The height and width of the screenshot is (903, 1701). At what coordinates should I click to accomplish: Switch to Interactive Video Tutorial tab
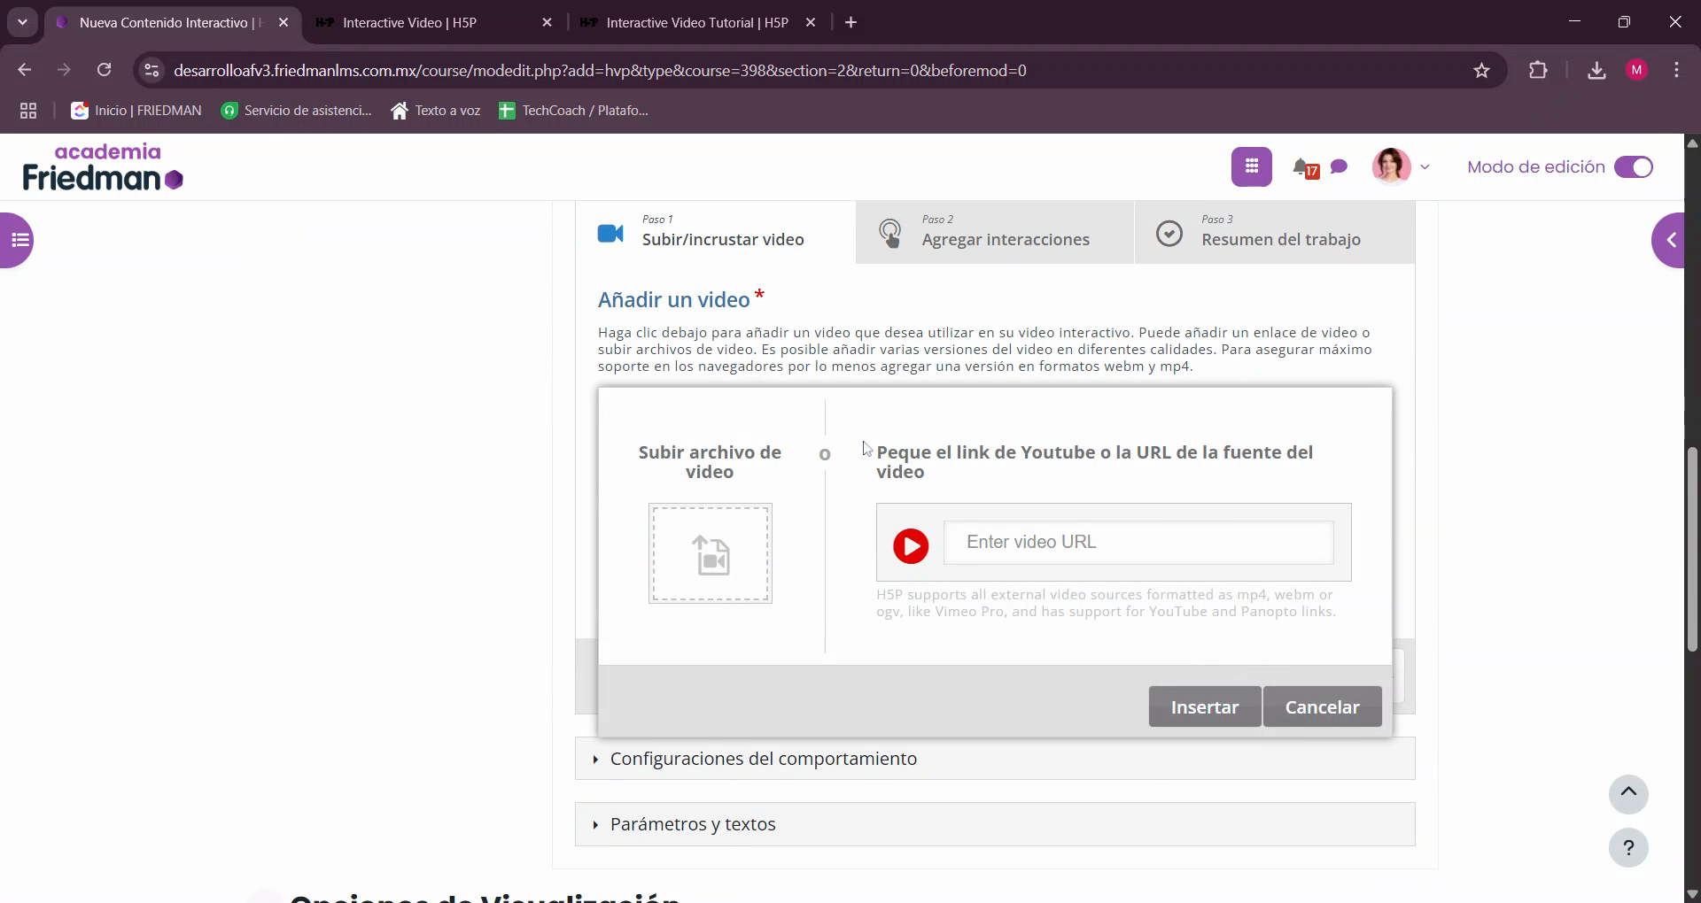point(697,22)
